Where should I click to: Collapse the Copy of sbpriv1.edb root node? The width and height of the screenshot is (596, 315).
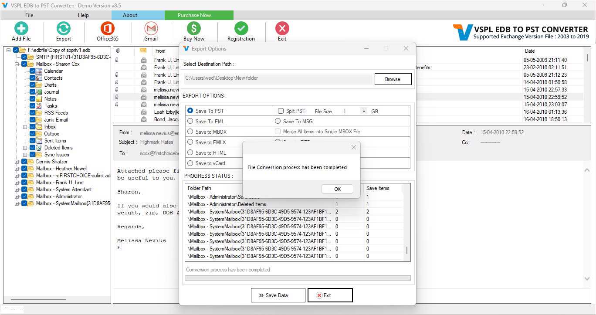(x=9, y=50)
